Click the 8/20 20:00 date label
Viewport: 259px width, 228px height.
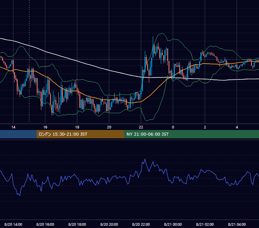109,224
